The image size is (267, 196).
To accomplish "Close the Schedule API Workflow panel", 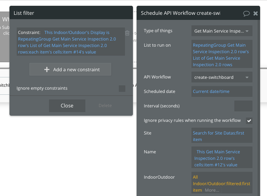I will point(255,13).
